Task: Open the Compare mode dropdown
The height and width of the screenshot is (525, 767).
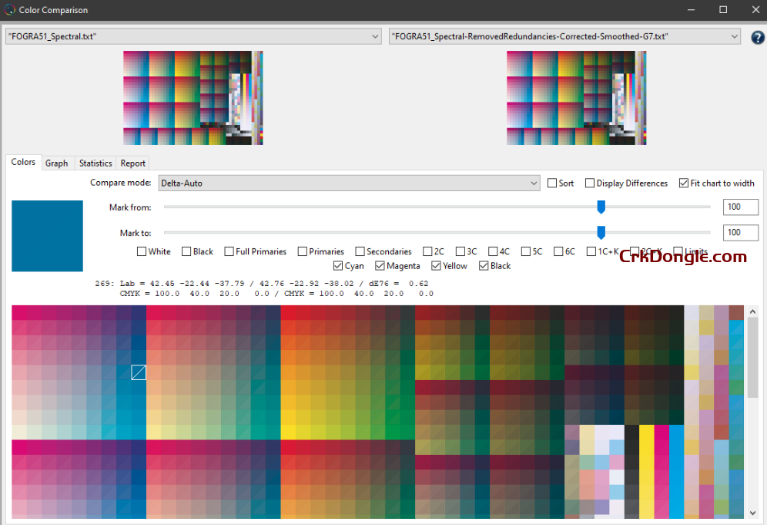Action: (x=534, y=183)
